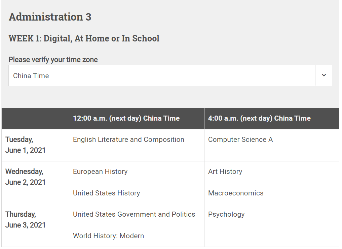Click the Macroeconomics entry
Screen dimensions: 342x249
point(236,193)
